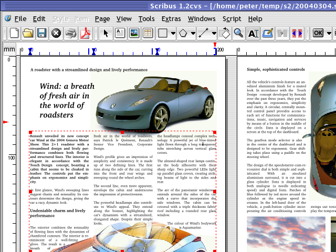Open the Script menu
The image size is (336, 252).
(x=232, y=18)
